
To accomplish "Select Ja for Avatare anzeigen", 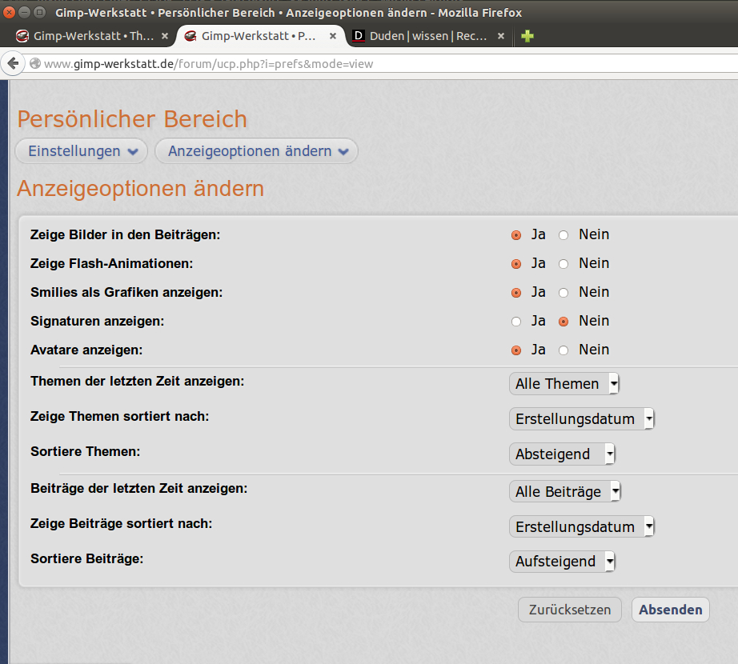I will (x=515, y=350).
